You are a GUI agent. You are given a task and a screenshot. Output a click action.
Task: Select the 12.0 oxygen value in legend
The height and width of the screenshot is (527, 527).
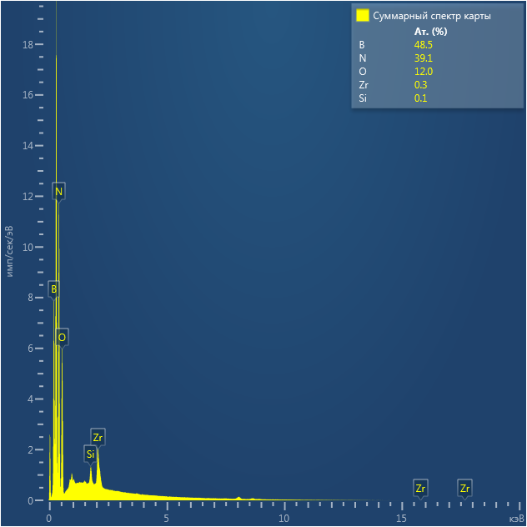click(423, 72)
